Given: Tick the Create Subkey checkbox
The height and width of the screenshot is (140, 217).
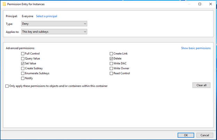Looking at the screenshot, I should pos(23,68).
